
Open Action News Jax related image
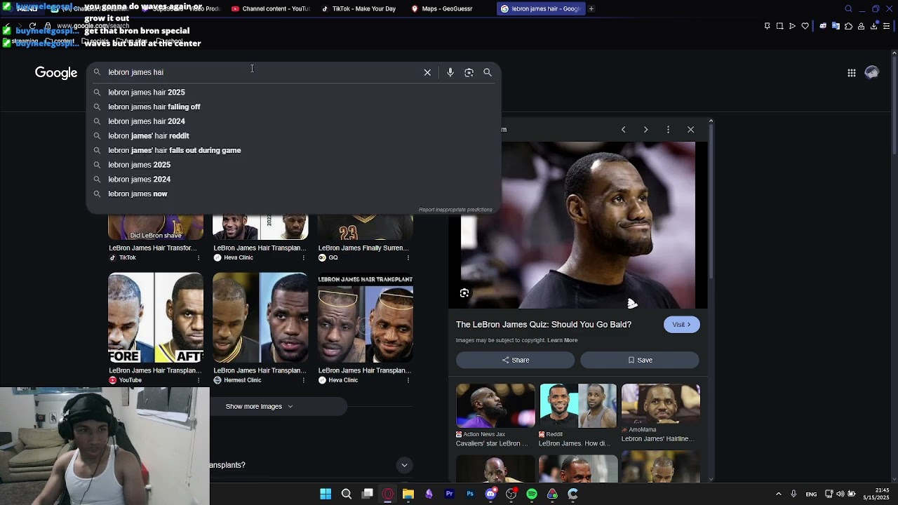pos(495,405)
